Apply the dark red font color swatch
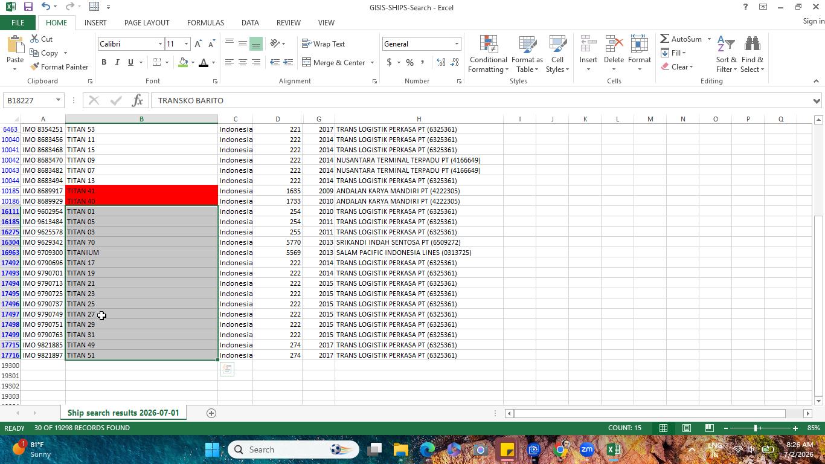 pos(204,63)
